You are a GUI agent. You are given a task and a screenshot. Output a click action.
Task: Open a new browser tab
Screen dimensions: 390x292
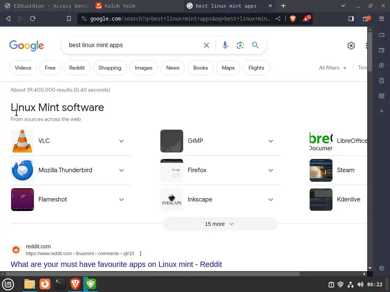coord(283,6)
